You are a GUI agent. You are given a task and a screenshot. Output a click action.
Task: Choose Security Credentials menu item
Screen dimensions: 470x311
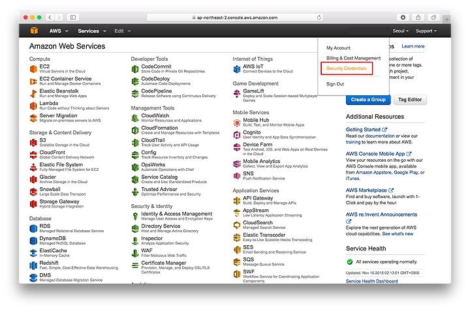click(346, 68)
